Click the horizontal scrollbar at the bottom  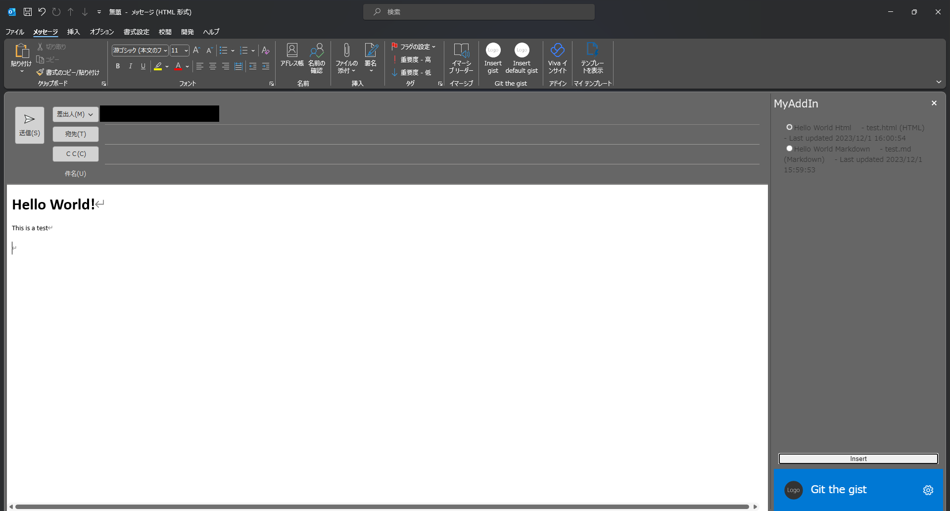click(x=382, y=507)
